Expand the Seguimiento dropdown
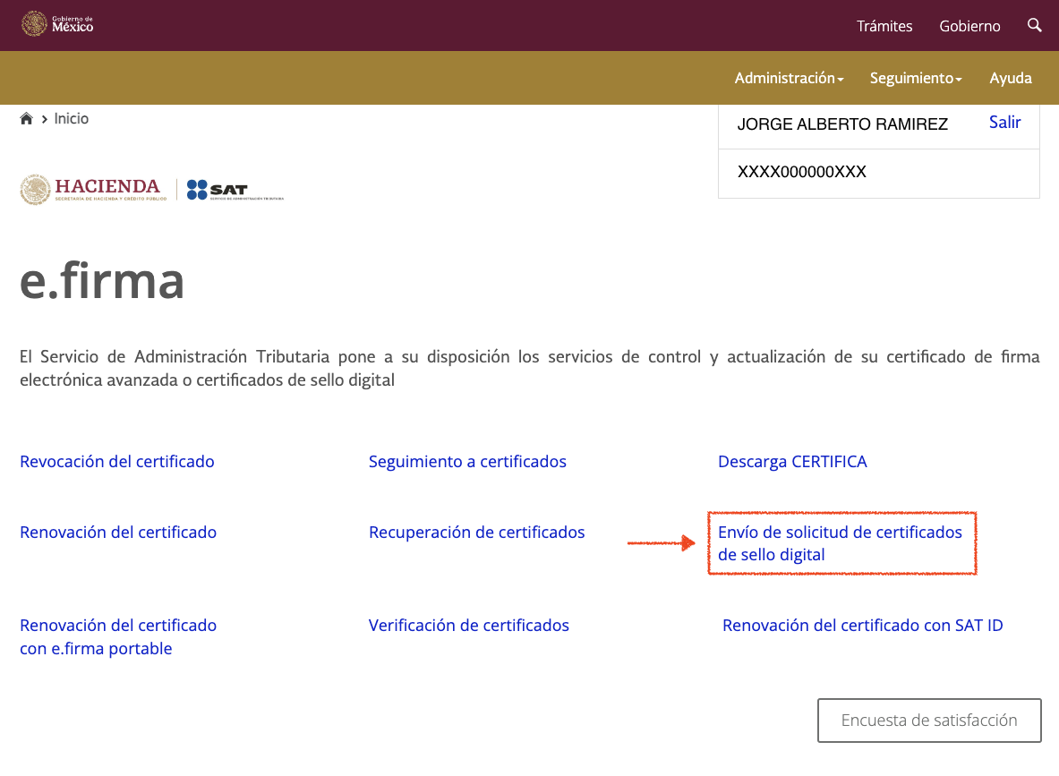Screen dimensions: 1059x776 915,79
